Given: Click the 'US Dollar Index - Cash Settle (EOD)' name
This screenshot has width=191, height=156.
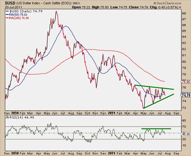Looking at the screenshot, I should 44,3.
